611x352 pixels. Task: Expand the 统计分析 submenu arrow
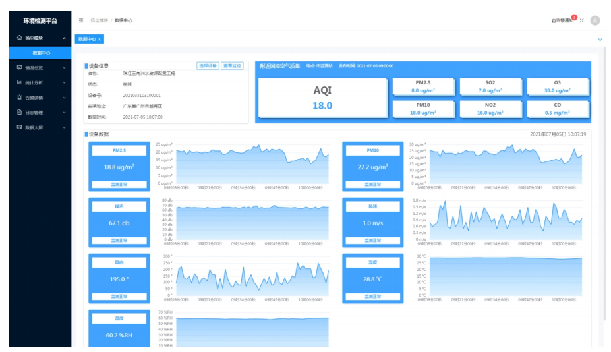[x=64, y=83]
